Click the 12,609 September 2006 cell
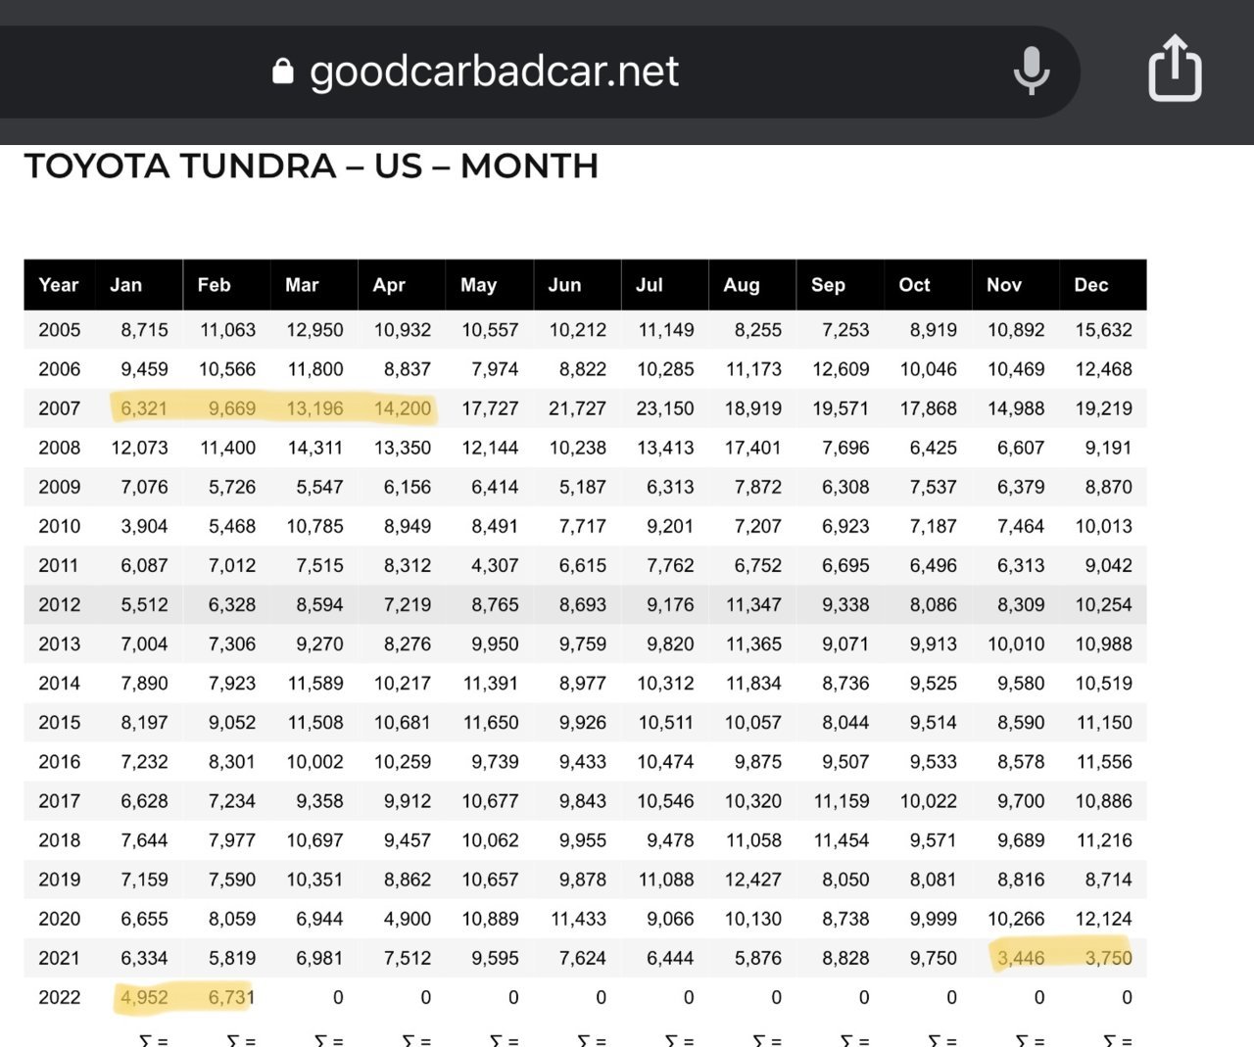The image size is (1254, 1047). [841, 369]
